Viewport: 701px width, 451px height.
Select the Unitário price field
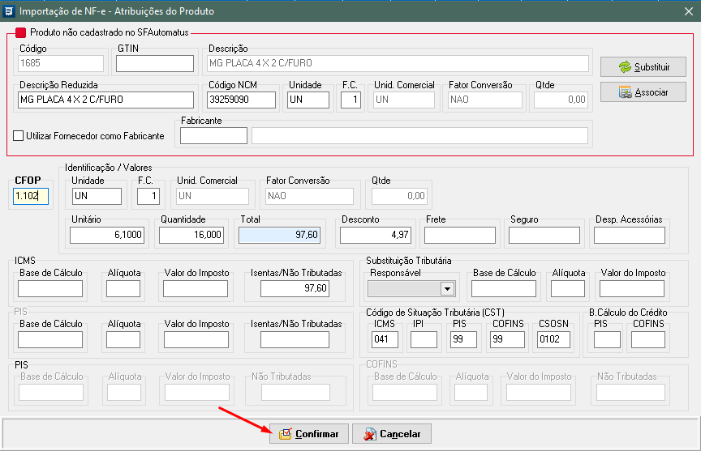click(x=107, y=235)
